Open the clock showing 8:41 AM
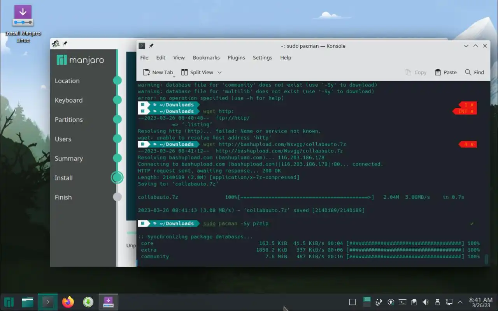This screenshot has width=498, height=311. [481, 302]
